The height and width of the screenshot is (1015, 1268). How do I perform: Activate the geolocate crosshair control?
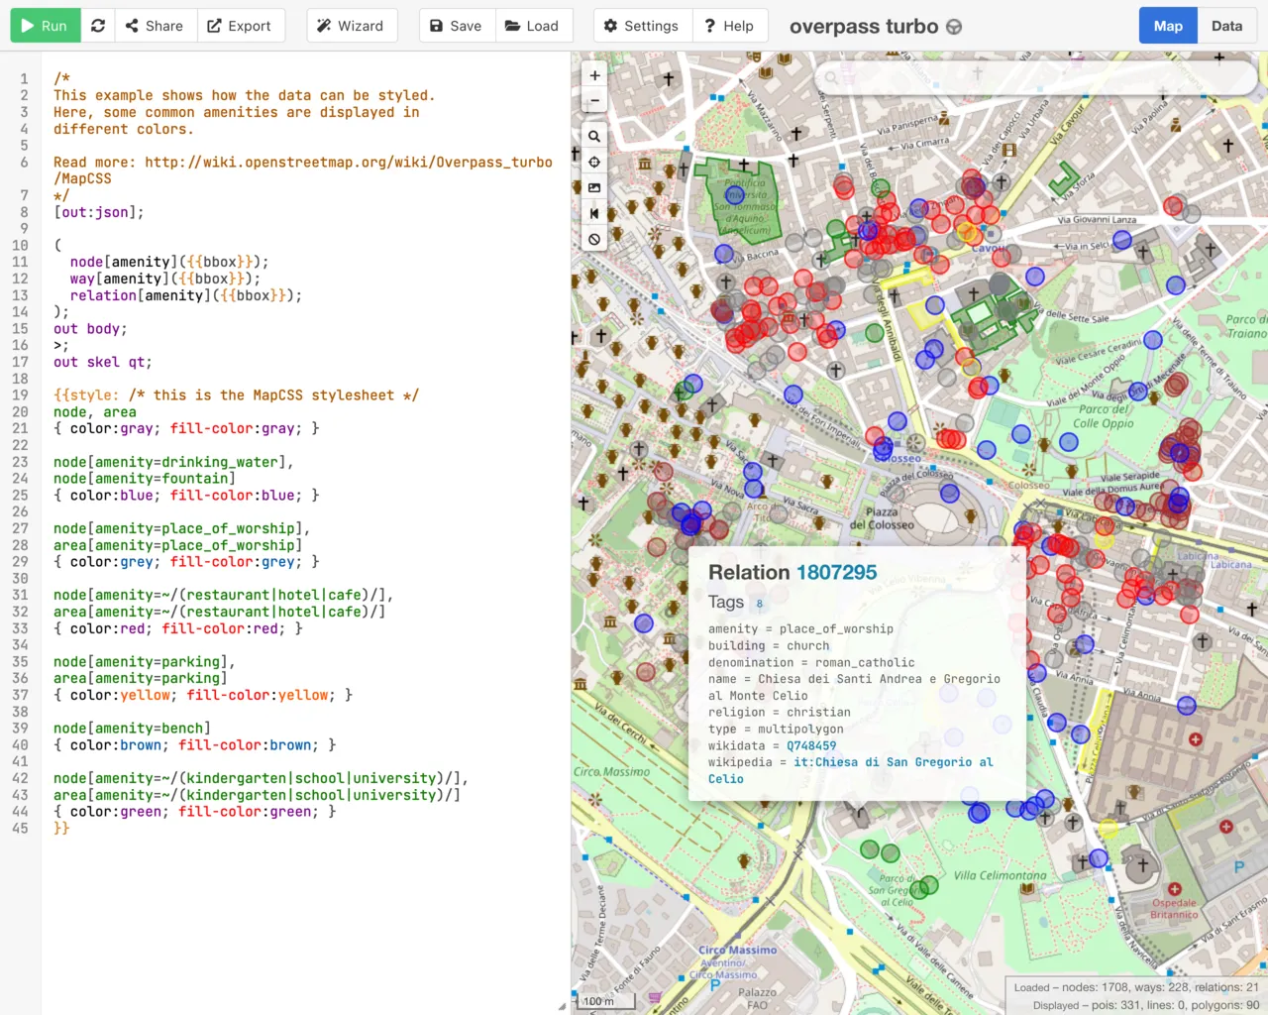click(x=593, y=162)
